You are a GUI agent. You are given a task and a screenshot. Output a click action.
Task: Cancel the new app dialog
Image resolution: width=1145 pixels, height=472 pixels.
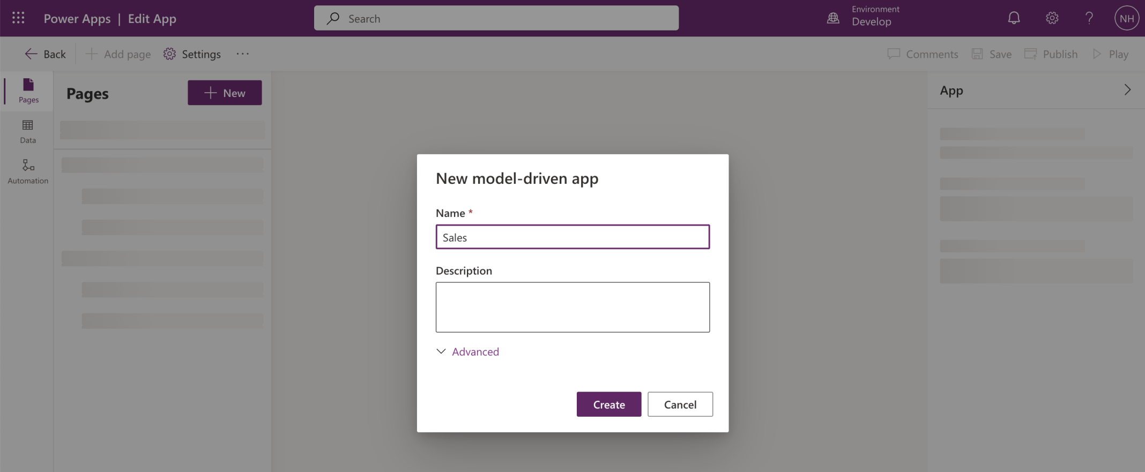pyautogui.click(x=680, y=404)
